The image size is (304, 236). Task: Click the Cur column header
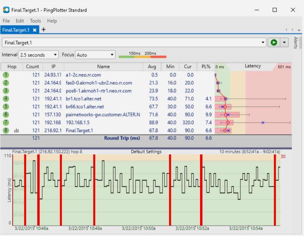click(x=188, y=67)
